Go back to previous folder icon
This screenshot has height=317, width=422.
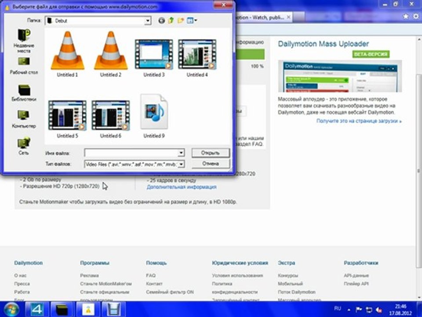(x=161, y=21)
